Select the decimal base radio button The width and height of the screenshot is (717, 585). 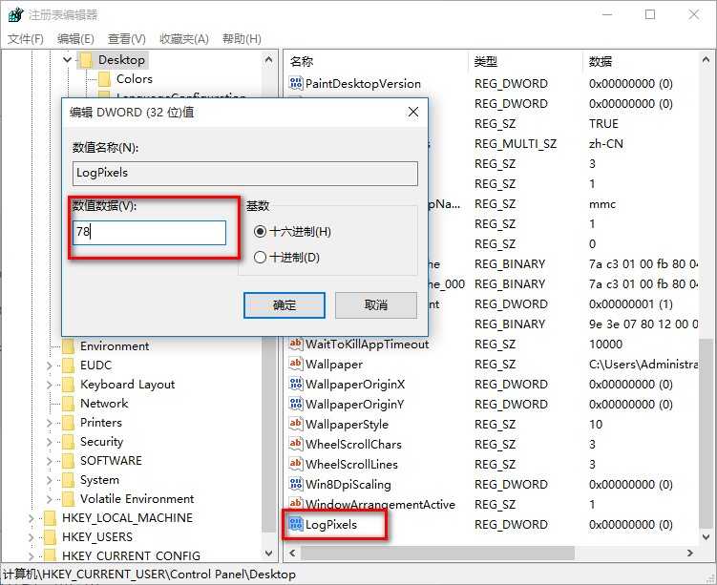pyautogui.click(x=260, y=258)
